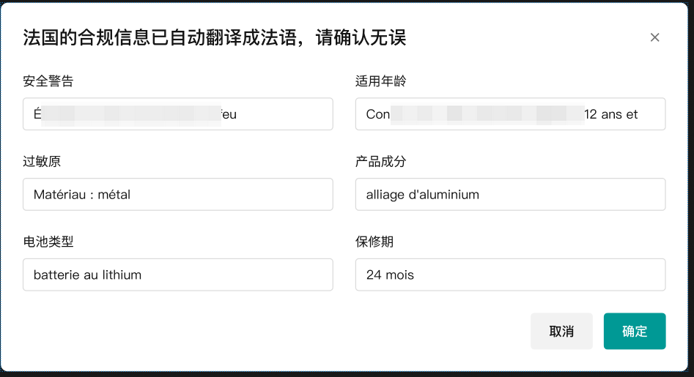Image resolution: width=694 pixels, height=377 pixels.
Task: Confirm the translation with 确定 button
Action: tap(634, 331)
